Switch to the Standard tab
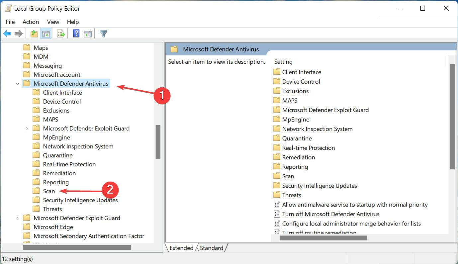The width and height of the screenshot is (458, 264). [212, 248]
